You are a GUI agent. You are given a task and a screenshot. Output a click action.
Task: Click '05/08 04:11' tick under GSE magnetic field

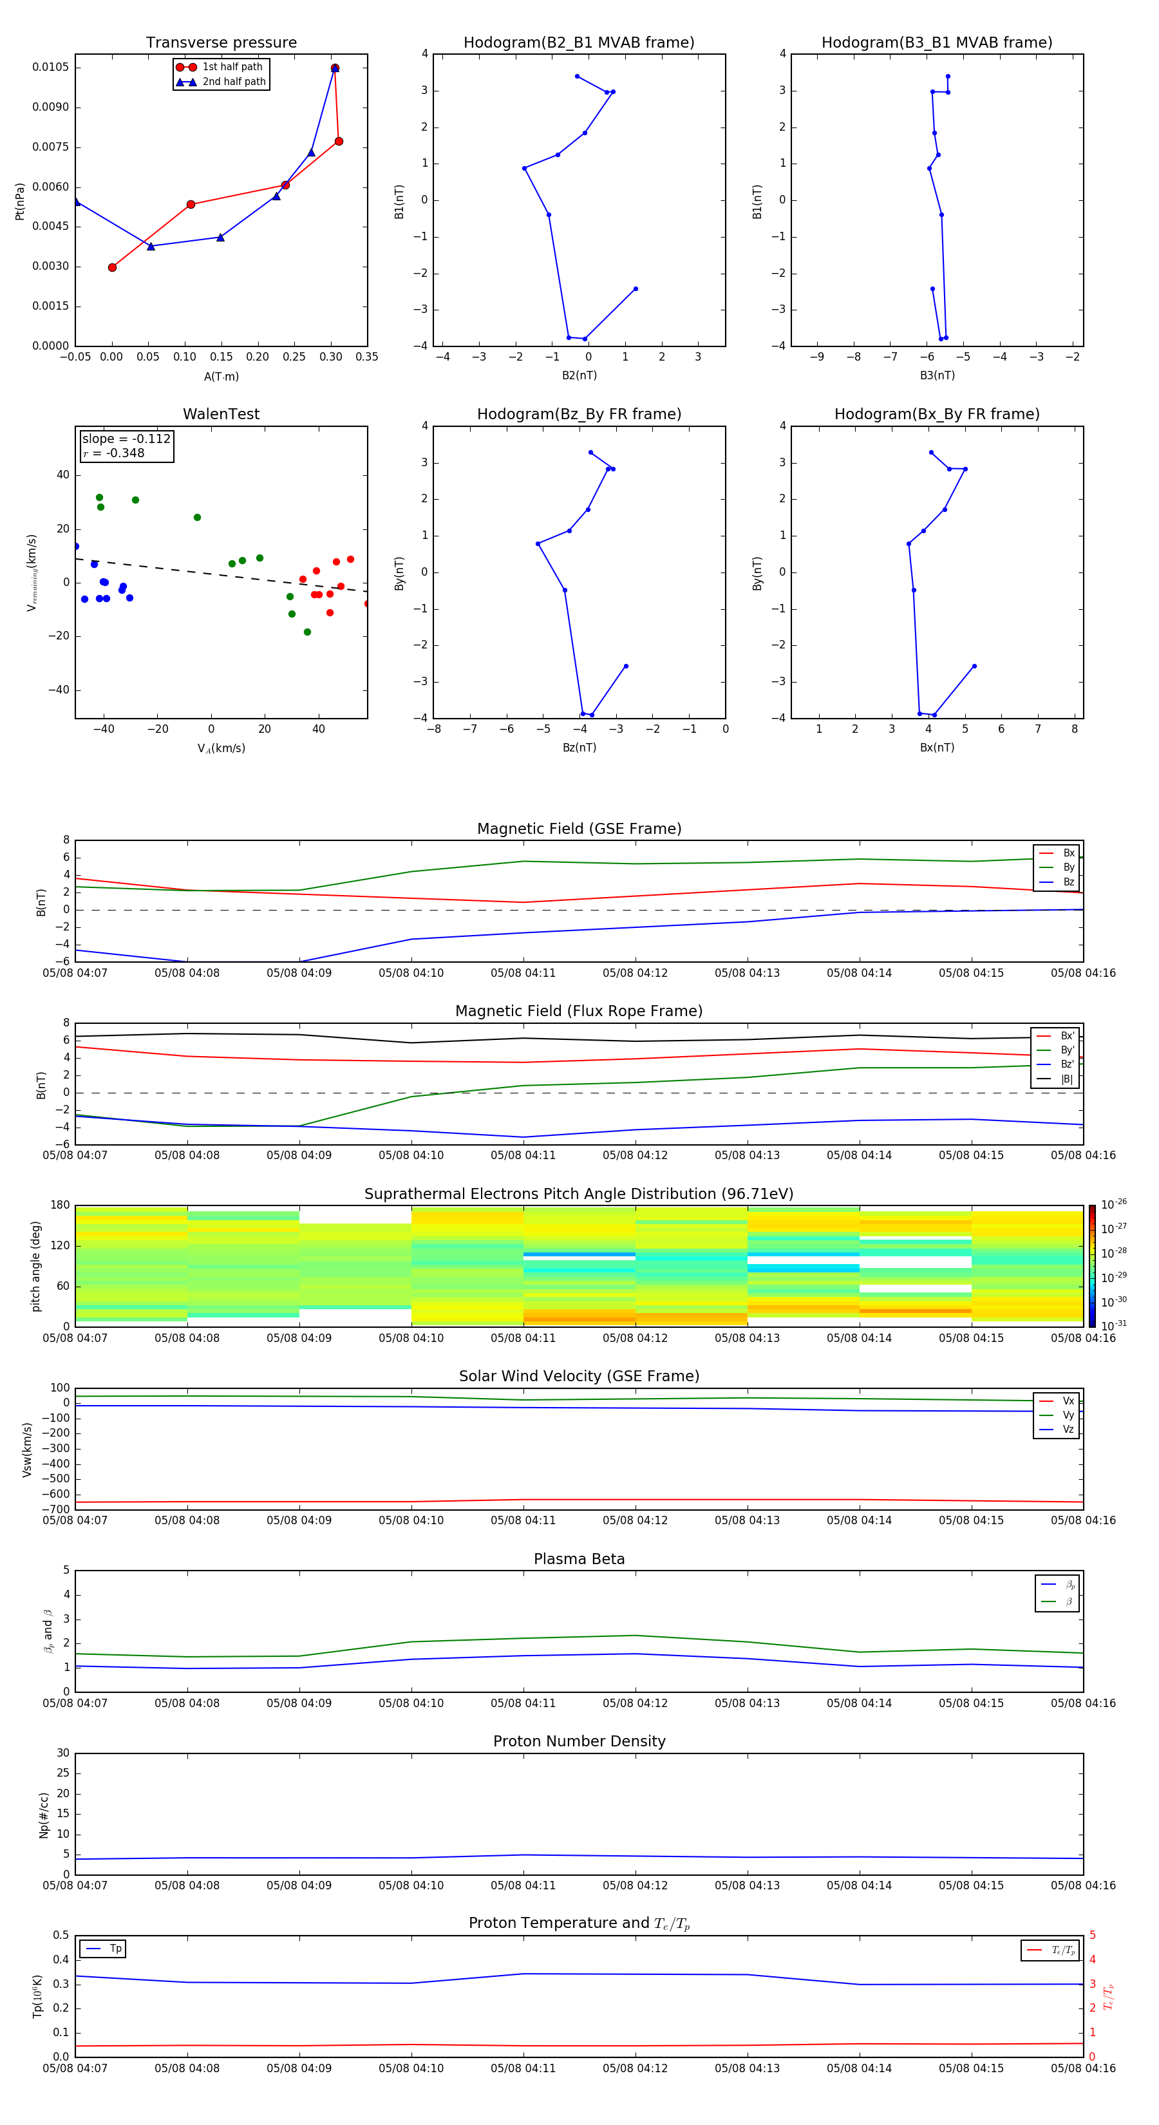[x=523, y=974]
